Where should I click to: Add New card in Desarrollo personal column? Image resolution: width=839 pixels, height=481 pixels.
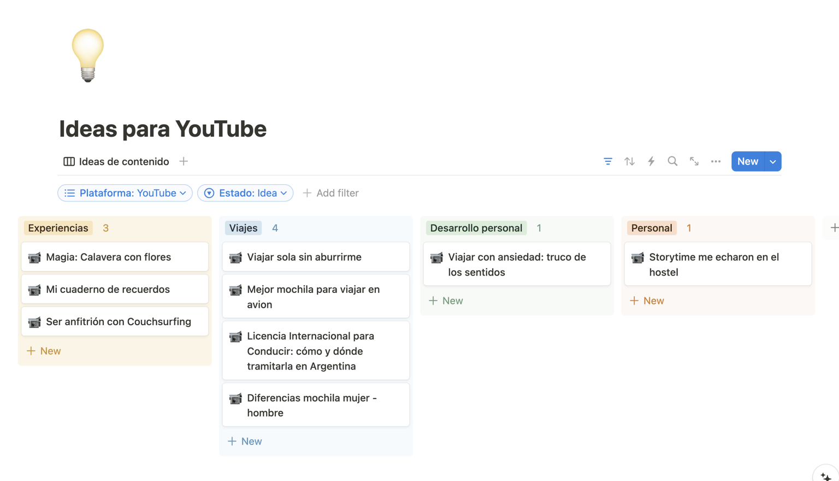pyautogui.click(x=446, y=301)
